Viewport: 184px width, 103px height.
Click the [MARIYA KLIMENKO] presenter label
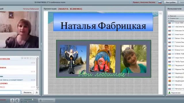(x=70, y=9)
